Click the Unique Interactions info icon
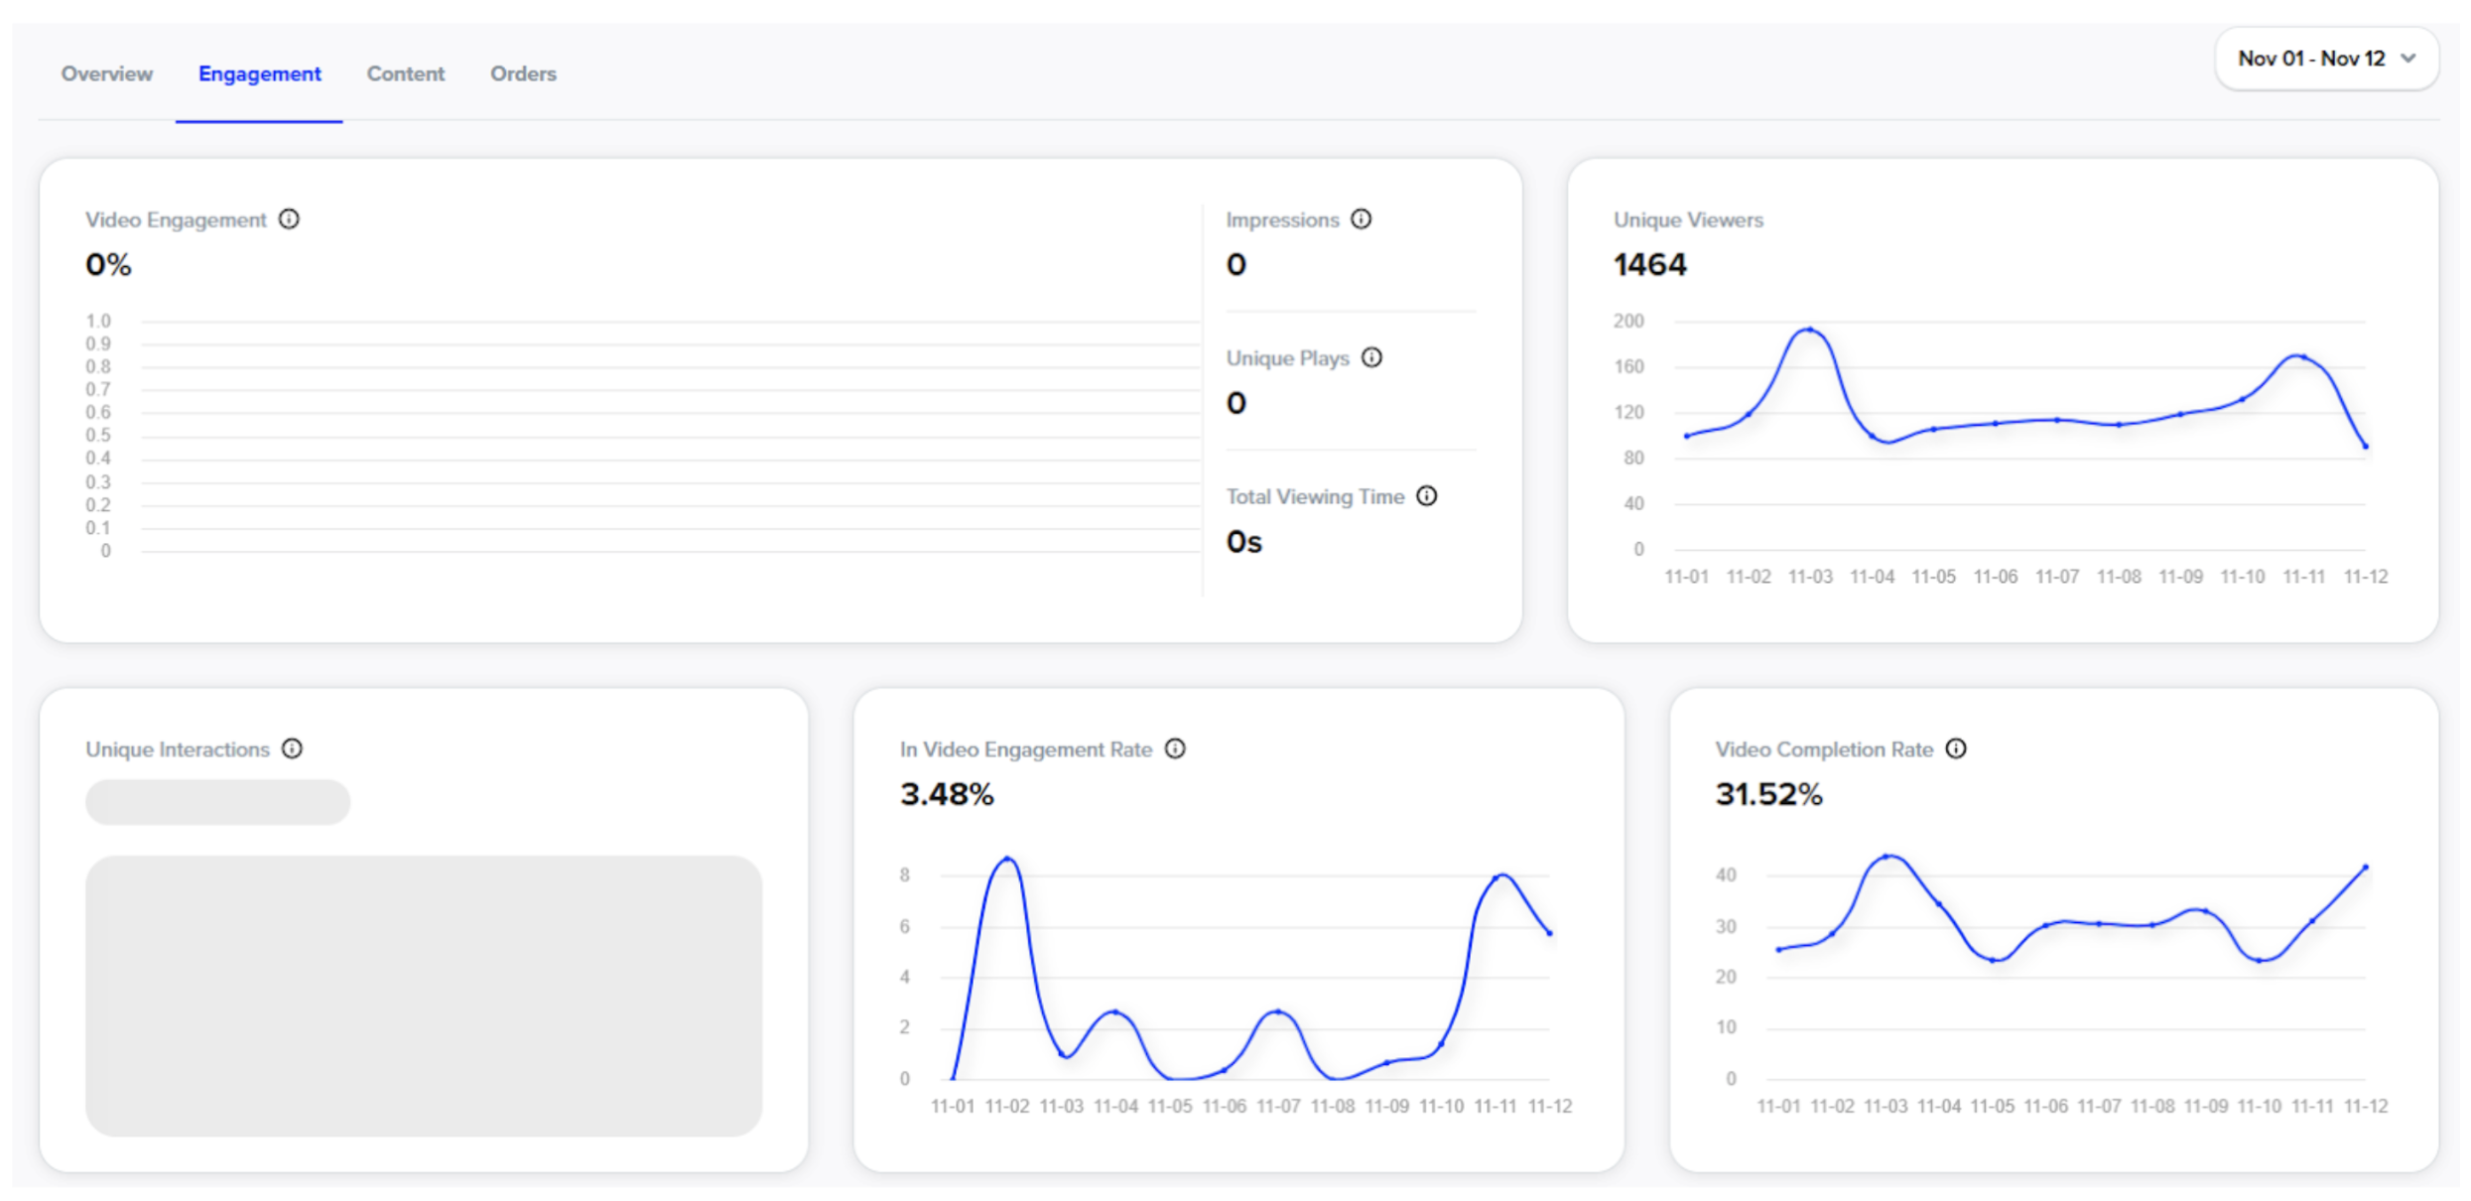 [x=292, y=748]
